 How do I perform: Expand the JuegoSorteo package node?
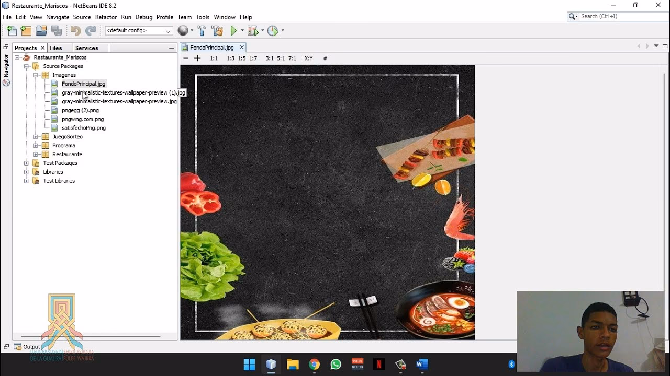36,137
